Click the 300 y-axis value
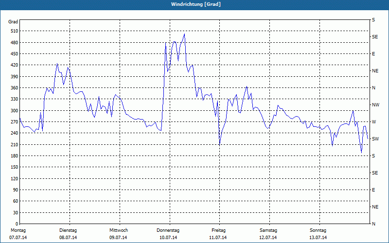 pyautogui.click(x=15, y=110)
